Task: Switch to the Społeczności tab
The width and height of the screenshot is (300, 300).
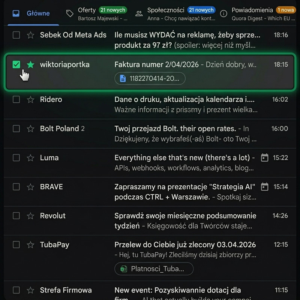Action: pos(175,13)
